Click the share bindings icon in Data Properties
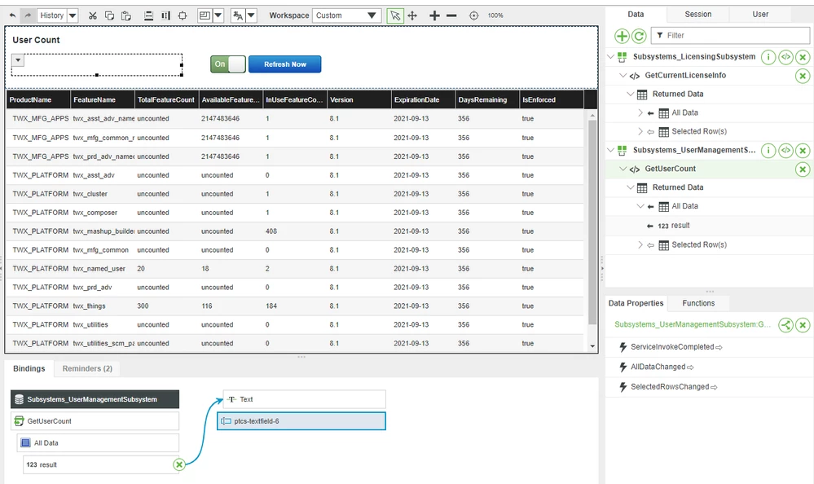 (x=786, y=325)
